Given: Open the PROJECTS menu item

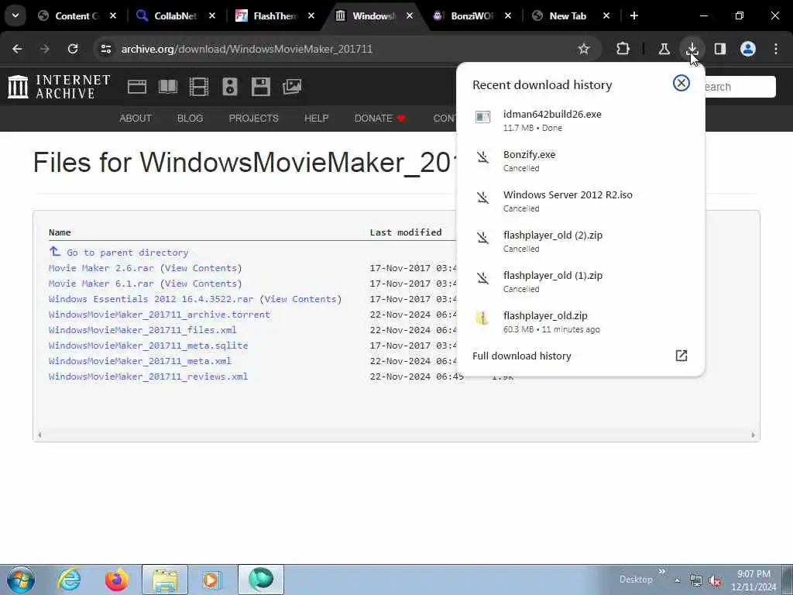Looking at the screenshot, I should (x=254, y=119).
